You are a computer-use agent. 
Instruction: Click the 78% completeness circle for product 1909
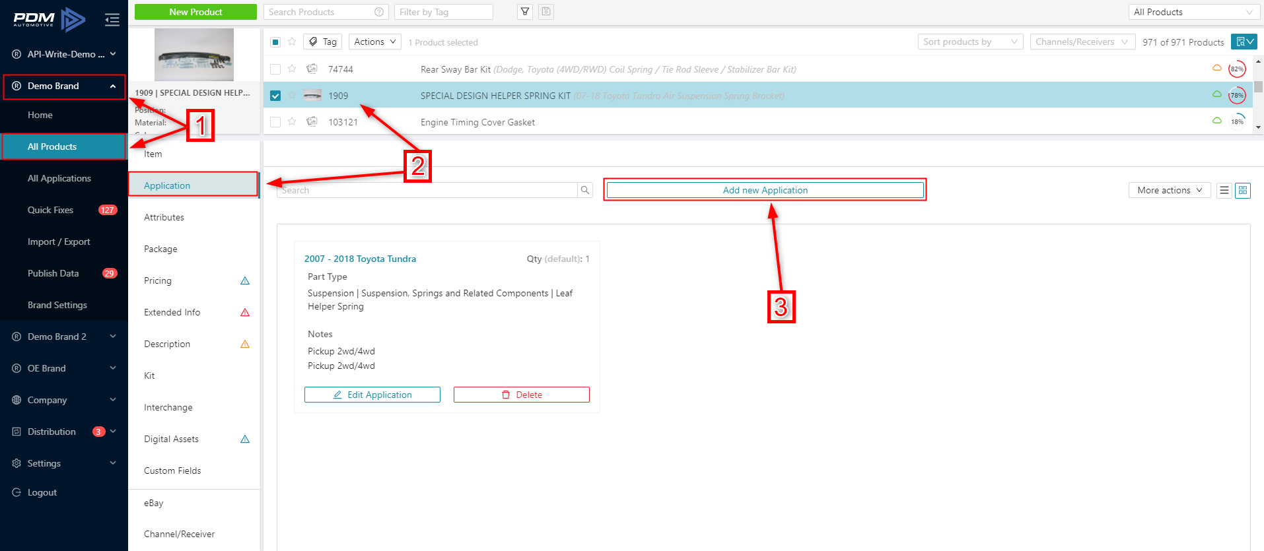(x=1237, y=95)
